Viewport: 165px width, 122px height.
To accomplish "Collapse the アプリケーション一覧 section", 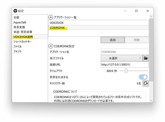I will coord(51,17).
